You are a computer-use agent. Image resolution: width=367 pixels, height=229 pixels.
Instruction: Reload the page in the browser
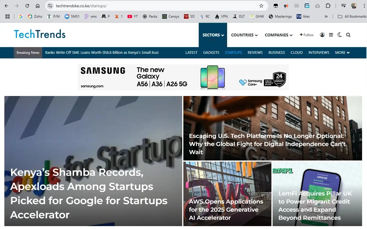tap(27, 6)
